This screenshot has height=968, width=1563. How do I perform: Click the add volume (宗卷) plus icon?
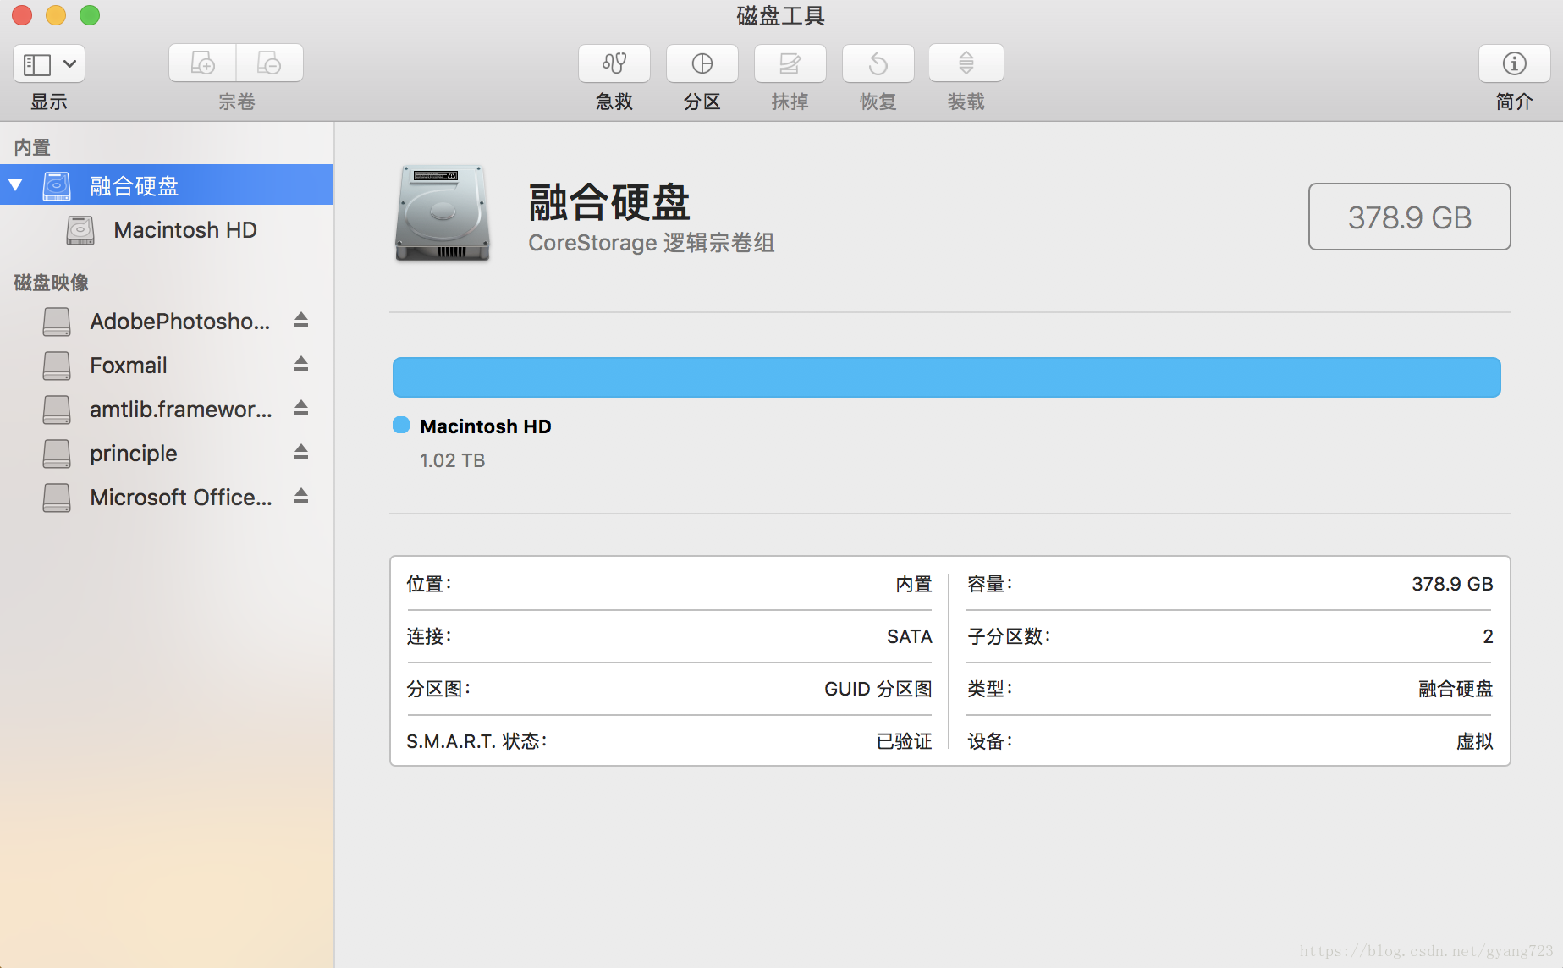[202, 63]
